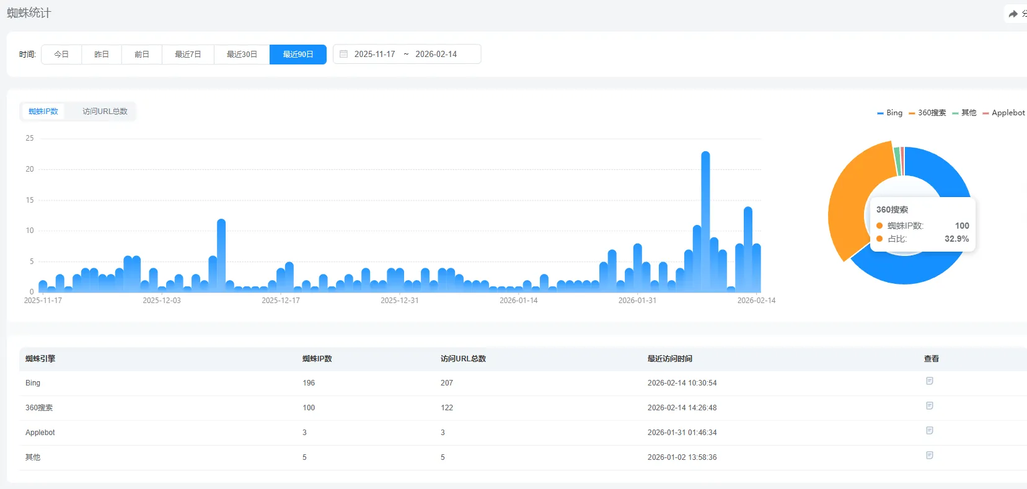
Task: Click the calendar icon in date range
Action: (x=344, y=54)
